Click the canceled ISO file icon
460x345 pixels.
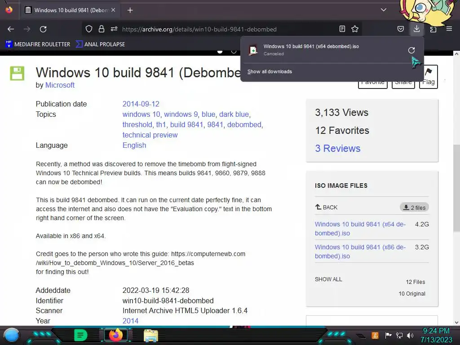[x=253, y=50]
